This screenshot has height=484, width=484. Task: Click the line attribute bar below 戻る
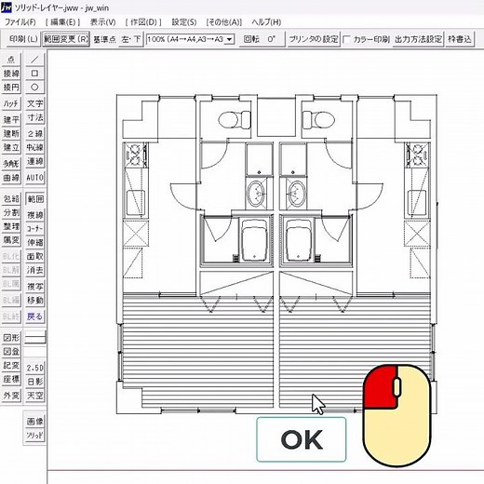34,337
